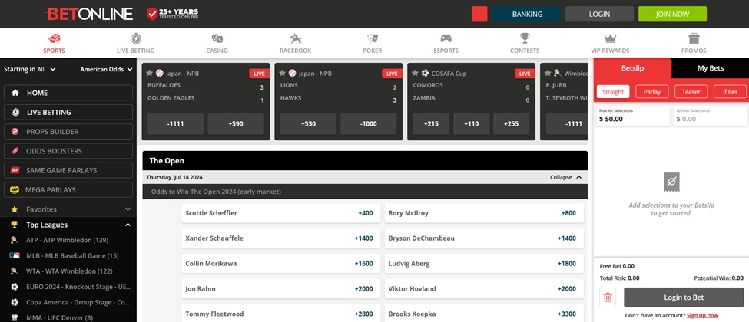Collapse The Open market section
The image size is (749, 322).
pyautogui.click(x=565, y=177)
